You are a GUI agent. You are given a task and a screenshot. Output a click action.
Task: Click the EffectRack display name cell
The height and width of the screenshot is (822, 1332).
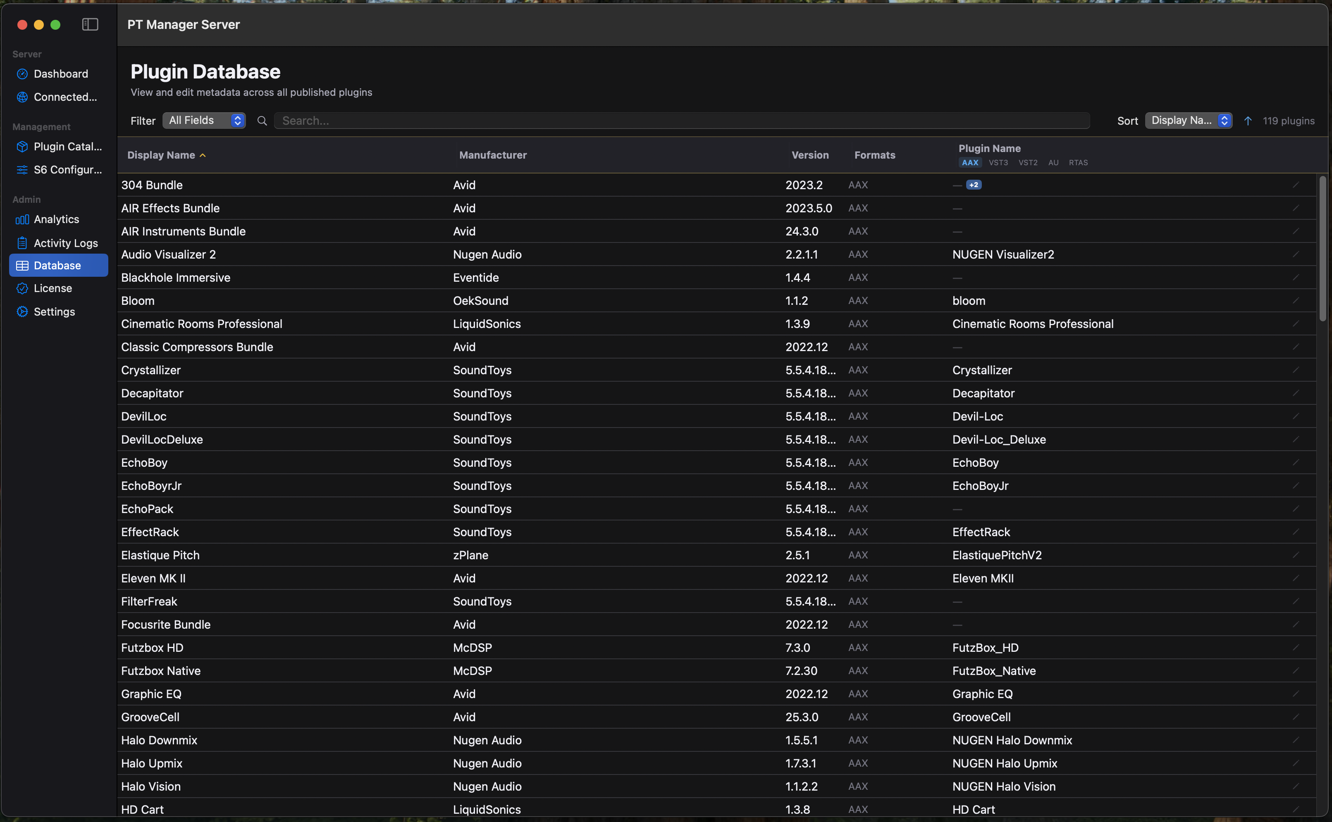(150, 532)
